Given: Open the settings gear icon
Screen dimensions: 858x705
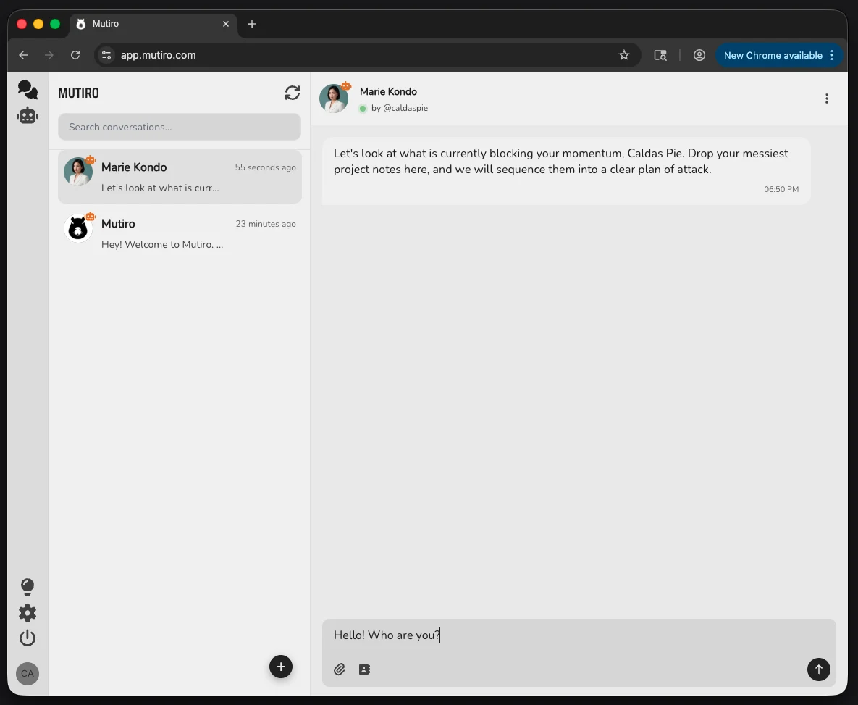Looking at the screenshot, I should coord(28,612).
